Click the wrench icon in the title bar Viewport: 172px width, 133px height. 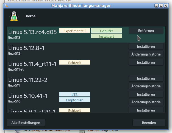click(x=6, y=5)
